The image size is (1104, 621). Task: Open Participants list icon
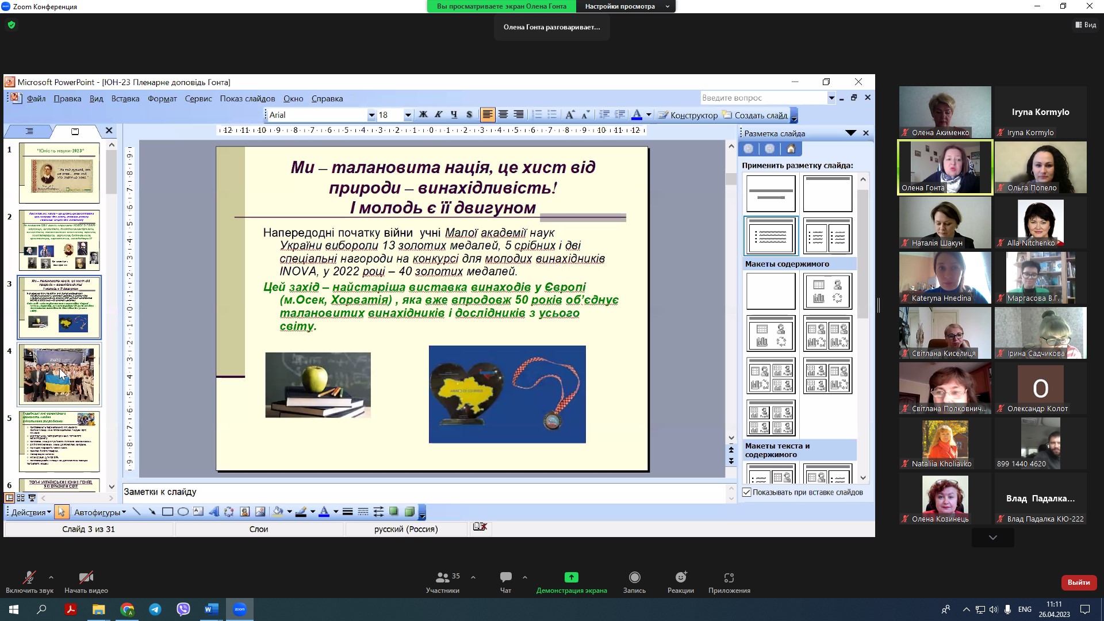[x=442, y=577]
